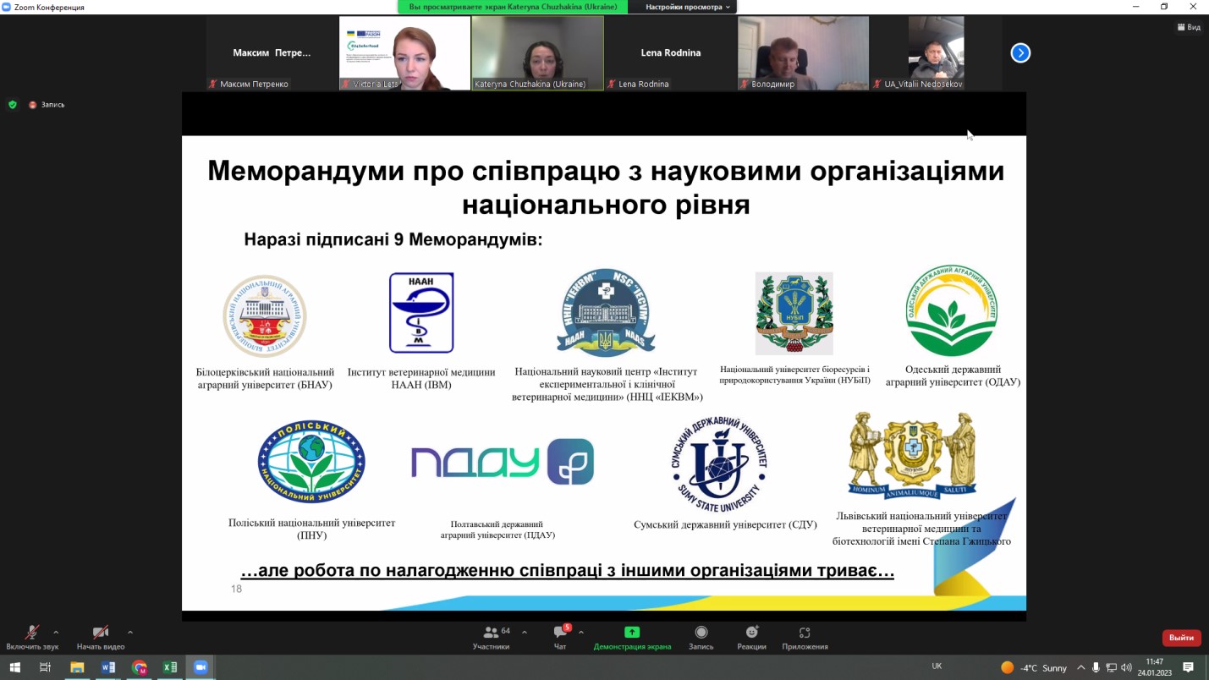Click caption "Поліський національний університет (ПНУ)"

[311, 529]
